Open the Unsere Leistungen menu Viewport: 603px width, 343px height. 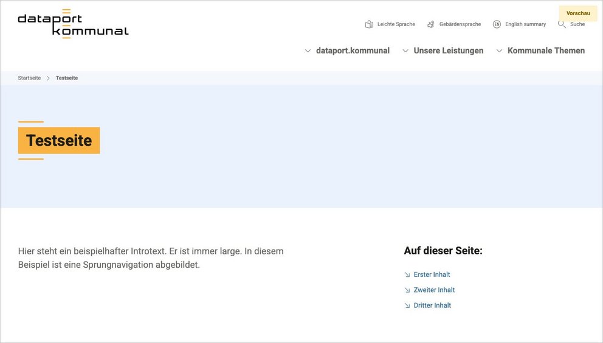449,51
